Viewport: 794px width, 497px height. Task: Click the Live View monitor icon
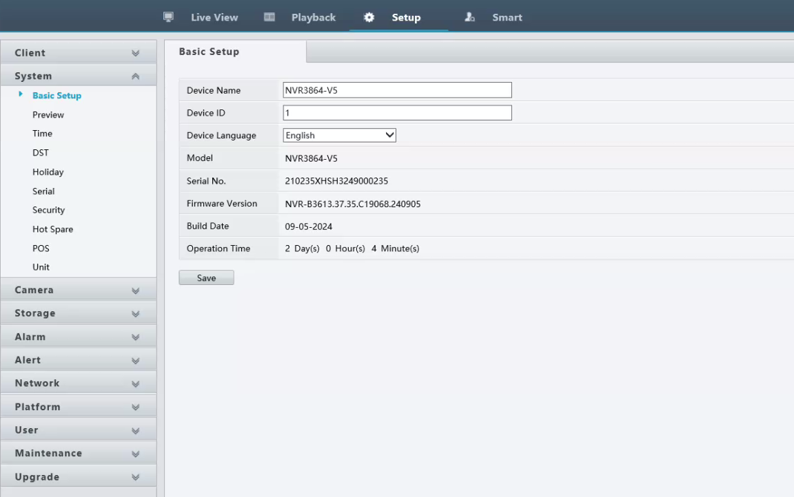(168, 17)
